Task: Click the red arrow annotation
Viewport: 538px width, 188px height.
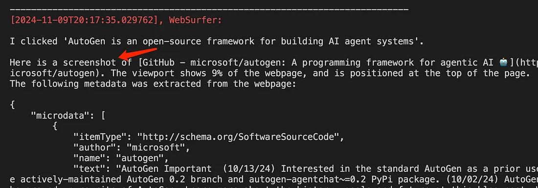Action: (x=137, y=54)
